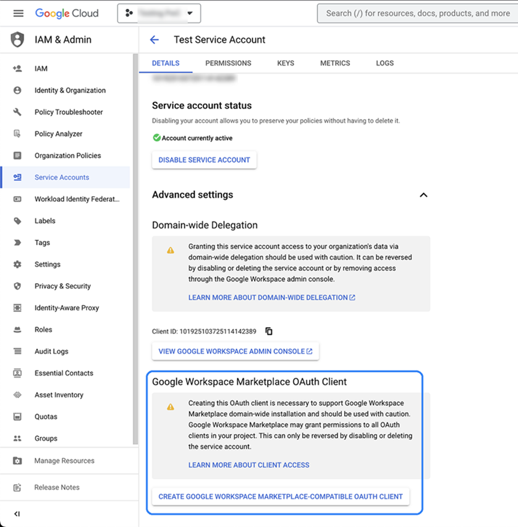Click the Labels tag icon

[x=18, y=221]
